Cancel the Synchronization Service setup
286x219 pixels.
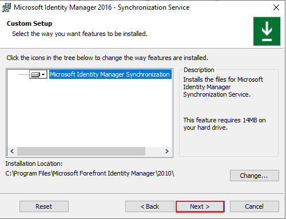click(x=255, y=206)
